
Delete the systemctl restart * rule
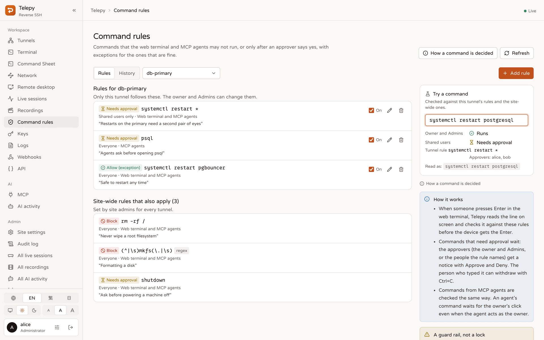[401, 110]
